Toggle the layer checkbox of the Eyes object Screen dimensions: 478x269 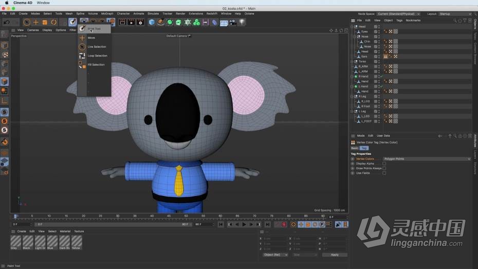click(x=376, y=32)
